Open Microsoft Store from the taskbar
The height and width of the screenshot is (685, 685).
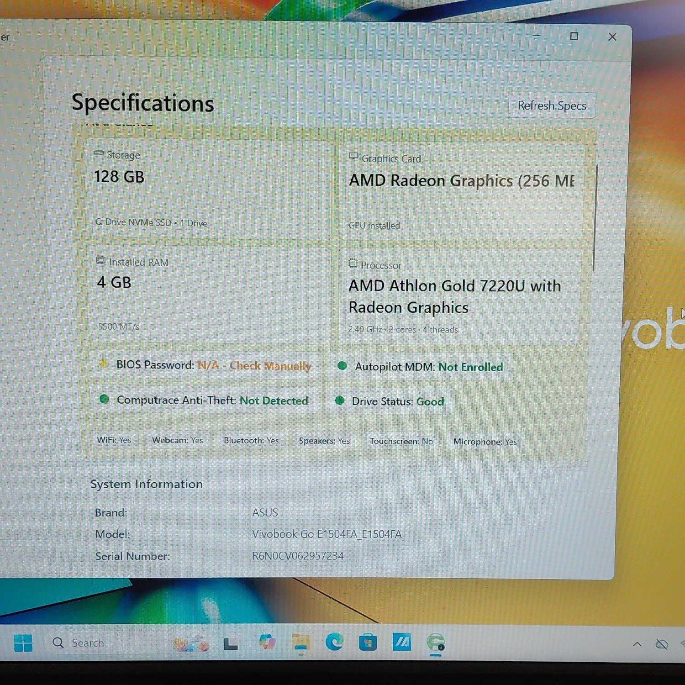(368, 643)
